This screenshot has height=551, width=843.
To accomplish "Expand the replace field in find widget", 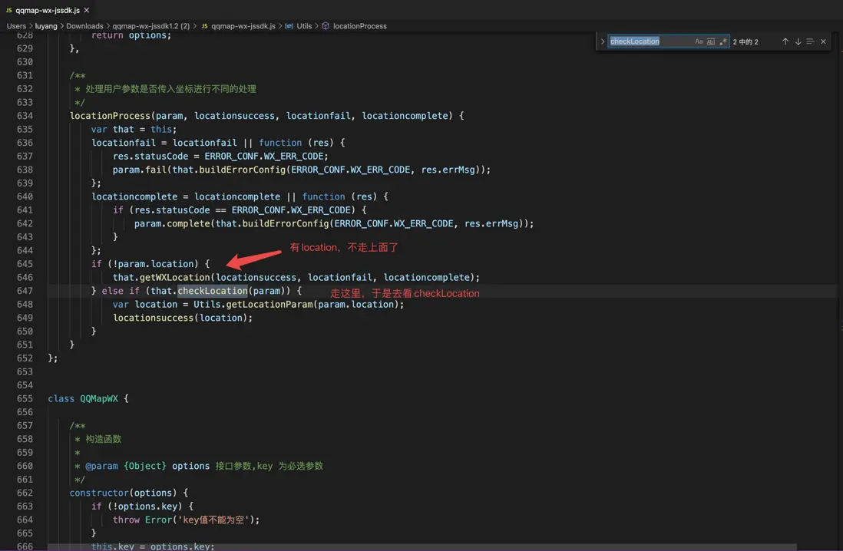I will pos(603,41).
